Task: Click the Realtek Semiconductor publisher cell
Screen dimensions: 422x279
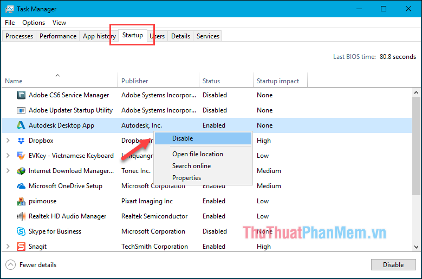Action: tap(154, 216)
